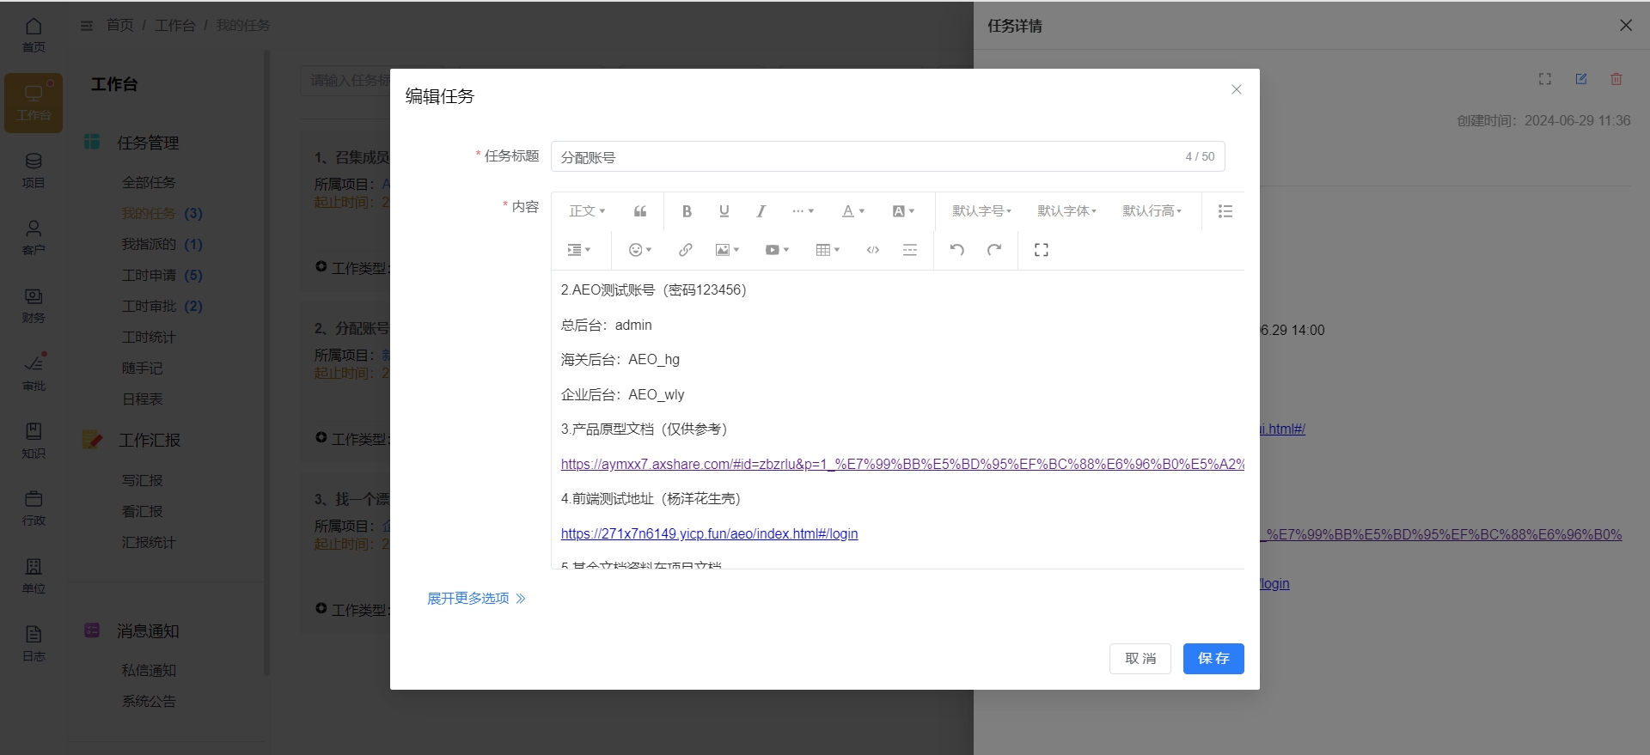Viewport: 1650px width, 755px height.
Task: Open 单位 in the left sidebar
Action: 34,575
